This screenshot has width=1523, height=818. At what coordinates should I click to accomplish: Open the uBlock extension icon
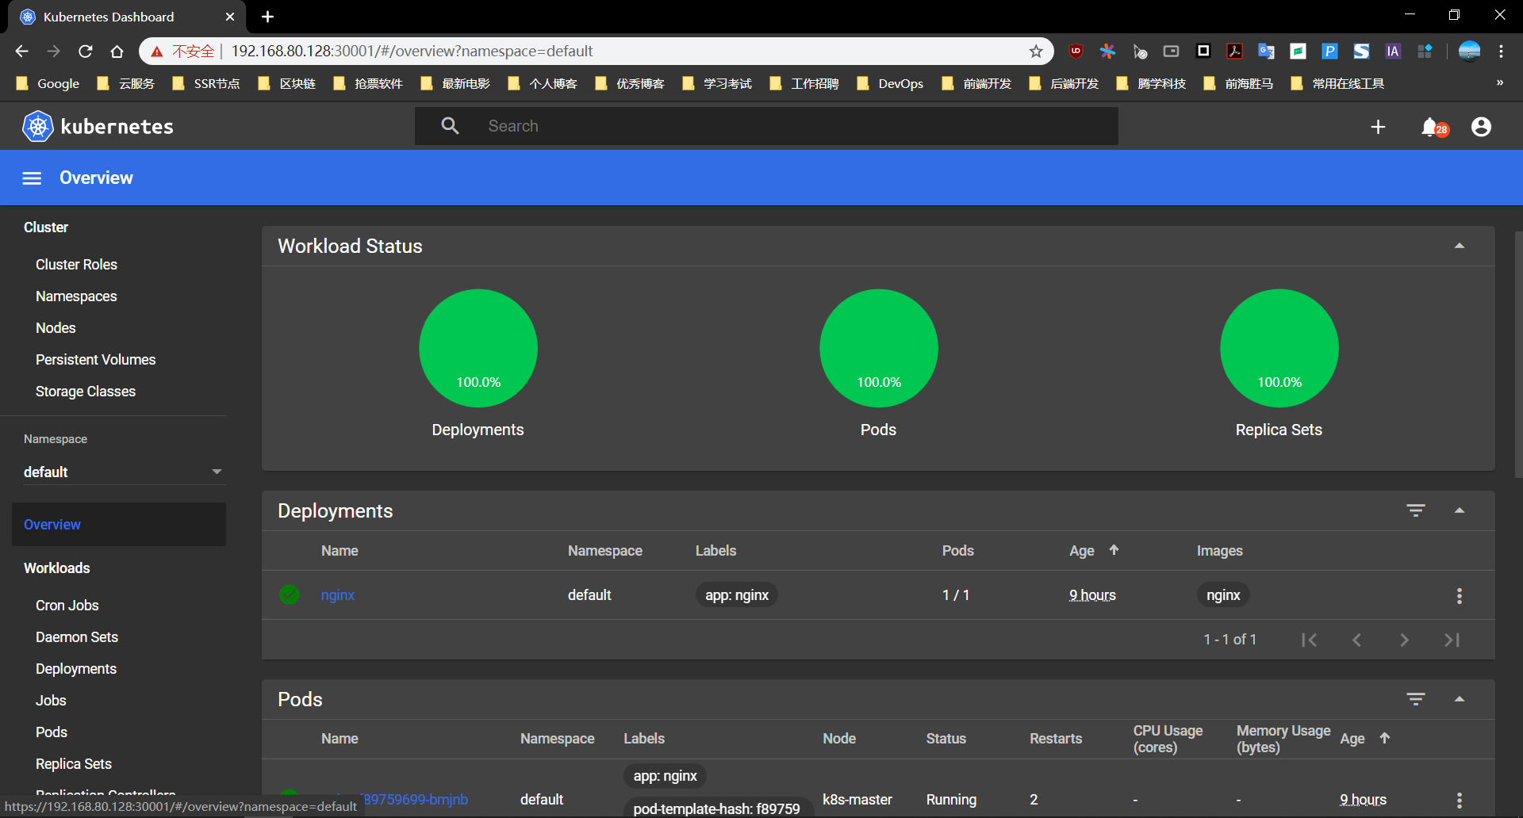[1076, 52]
